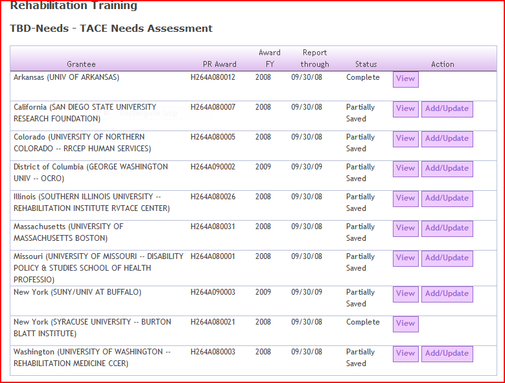Image resolution: width=505 pixels, height=383 pixels.
Task: Click the Grantee column header
Action: pyautogui.click(x=81, y=64)
